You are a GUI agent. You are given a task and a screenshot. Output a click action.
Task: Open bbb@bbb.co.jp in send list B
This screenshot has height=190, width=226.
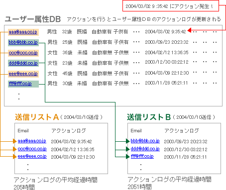coord(145,141)
